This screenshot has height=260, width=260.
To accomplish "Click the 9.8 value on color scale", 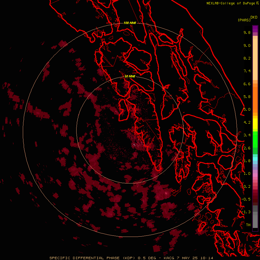I will (247, 32).
